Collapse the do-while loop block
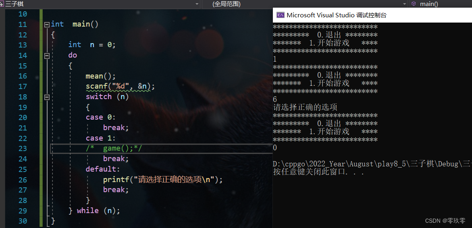 pyautogui.click(x=47, y=56)
